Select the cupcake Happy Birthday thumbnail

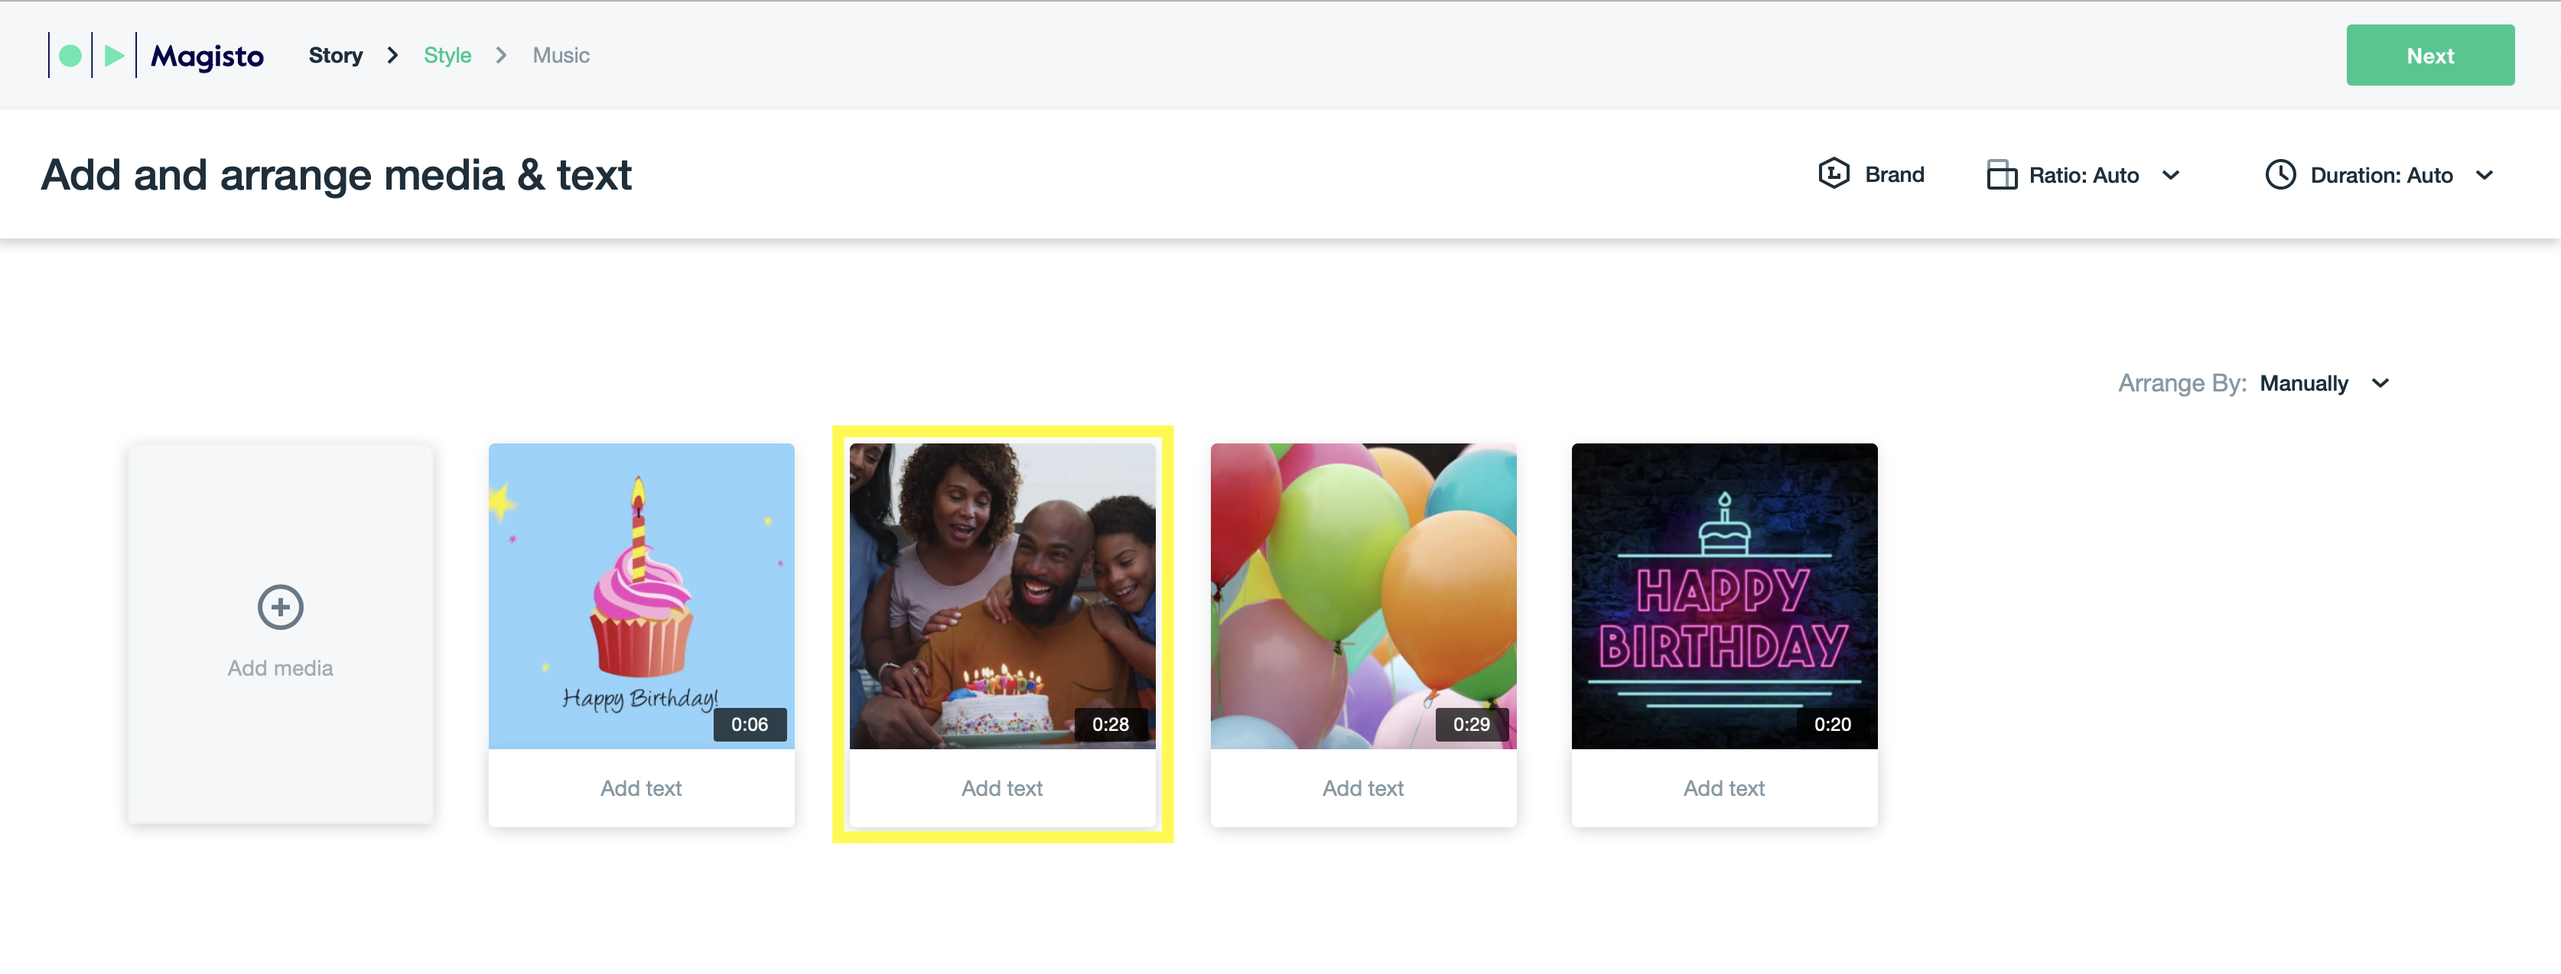click(x=641, y=596)
